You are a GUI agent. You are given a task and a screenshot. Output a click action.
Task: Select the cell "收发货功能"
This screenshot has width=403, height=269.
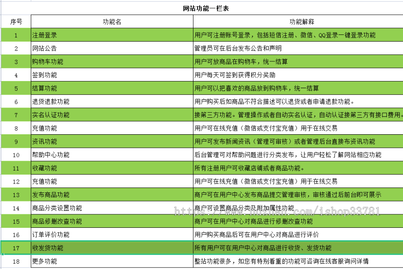pos(112,248)
